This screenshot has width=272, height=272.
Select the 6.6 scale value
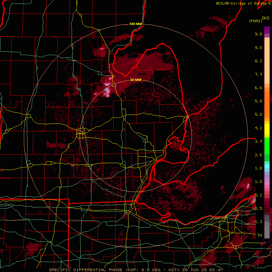[x=258, y=88]
